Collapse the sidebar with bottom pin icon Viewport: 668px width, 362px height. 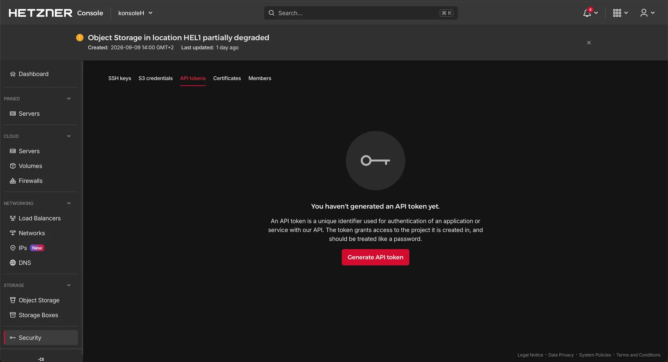coord(41,359)
